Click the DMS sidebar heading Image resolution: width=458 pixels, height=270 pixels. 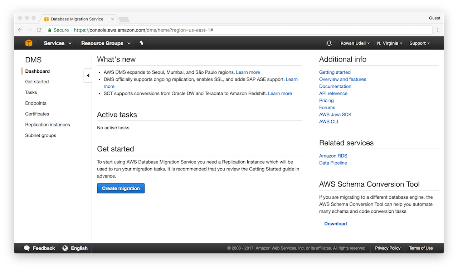pos(33,60)
